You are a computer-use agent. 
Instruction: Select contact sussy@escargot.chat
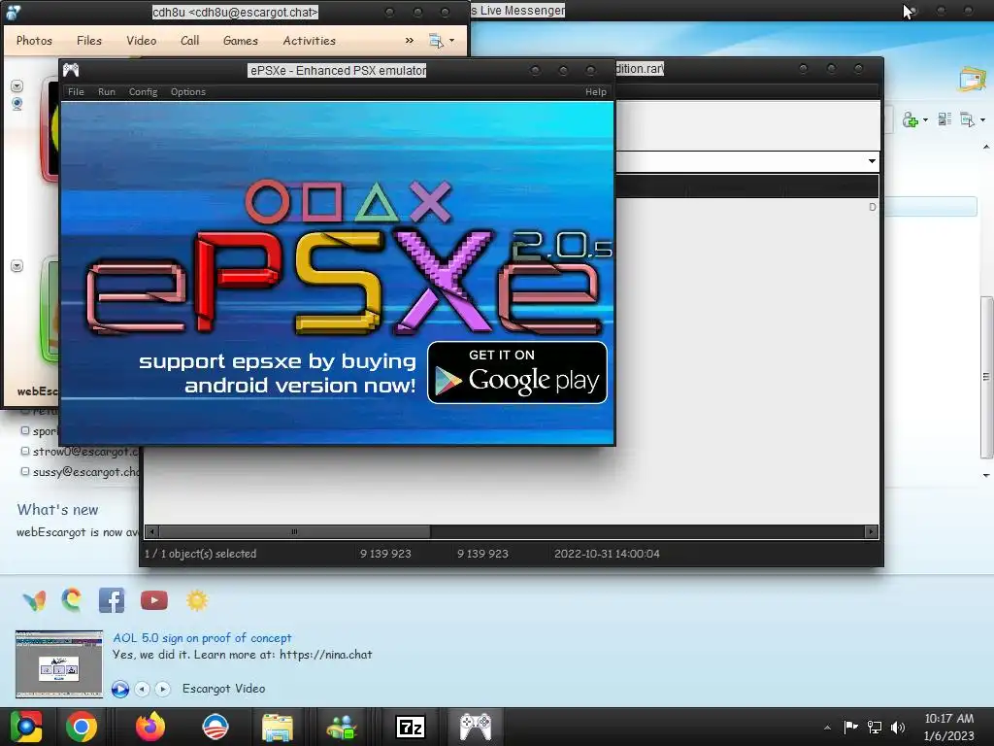86,472
